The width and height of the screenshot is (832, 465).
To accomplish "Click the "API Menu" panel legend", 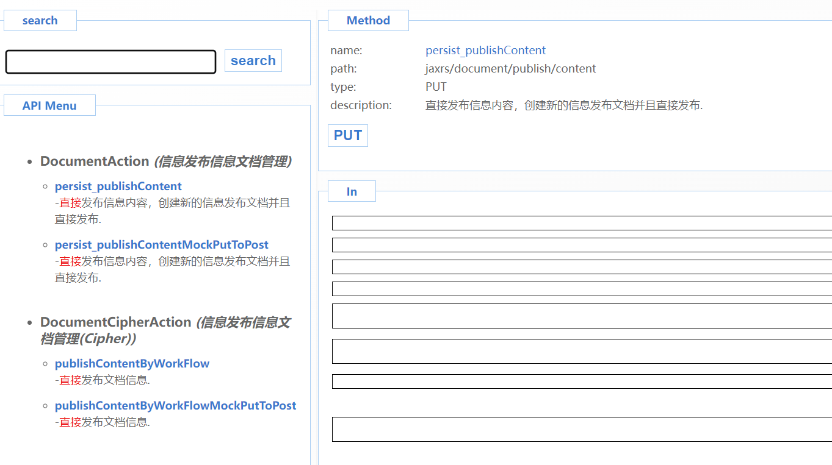I will pyautogui.click(x=49, y=105).
